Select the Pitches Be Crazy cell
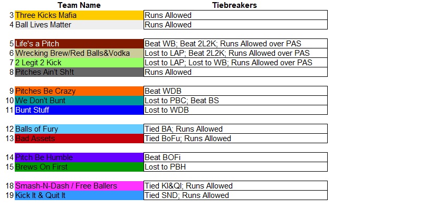This screenshot has height=208, width=447. coord(79,91)
